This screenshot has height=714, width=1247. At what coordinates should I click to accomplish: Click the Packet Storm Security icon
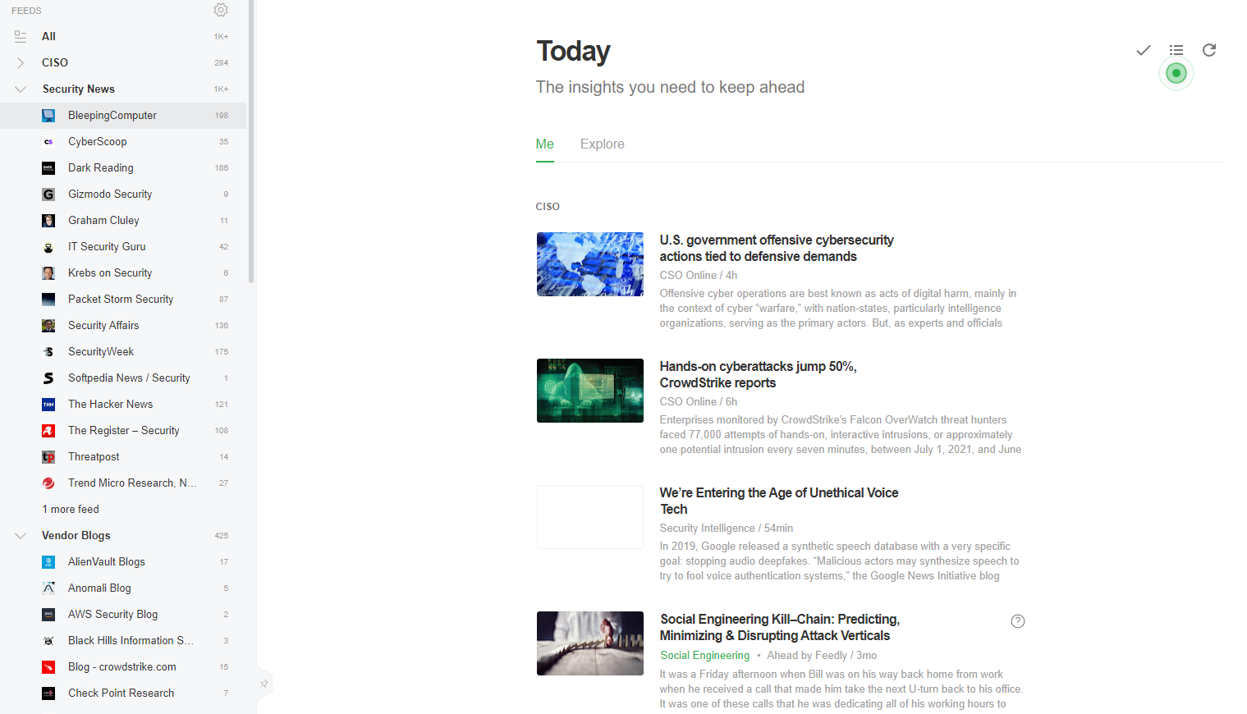[x=48, y=300]
